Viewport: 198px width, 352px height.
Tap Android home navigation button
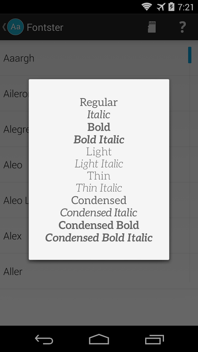[x=99, y=339]
